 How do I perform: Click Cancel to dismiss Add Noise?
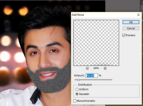click(x=131, y=28)
